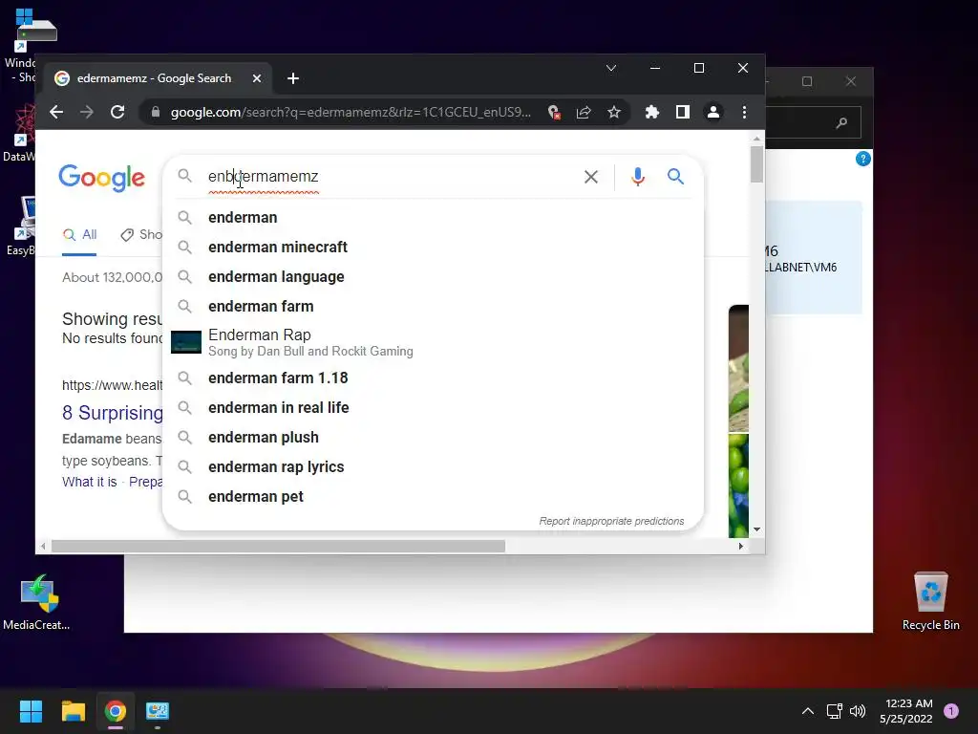Select the 'enderman rap lyrics' suggestion
Screen dimensions: 978x734
pos(433,466)
